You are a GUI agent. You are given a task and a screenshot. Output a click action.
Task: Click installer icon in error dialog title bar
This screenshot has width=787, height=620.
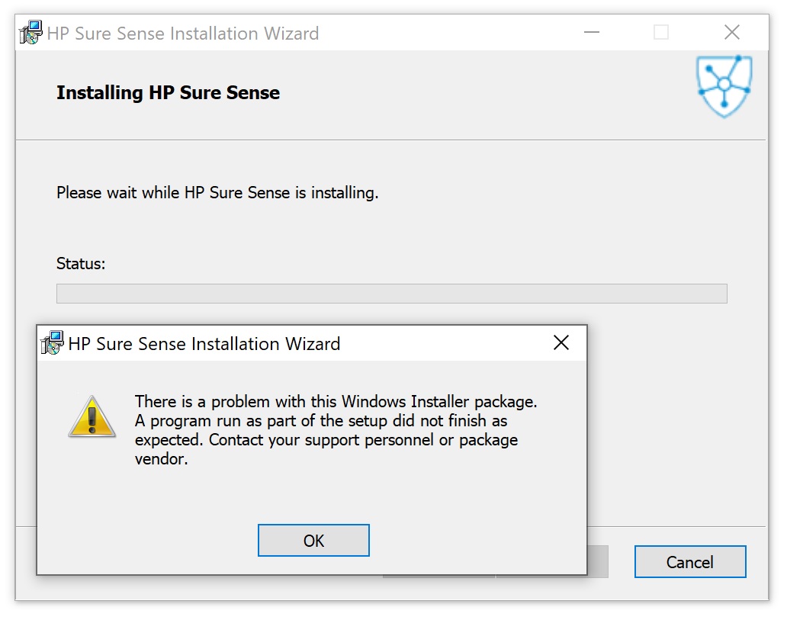click(52, 343)
